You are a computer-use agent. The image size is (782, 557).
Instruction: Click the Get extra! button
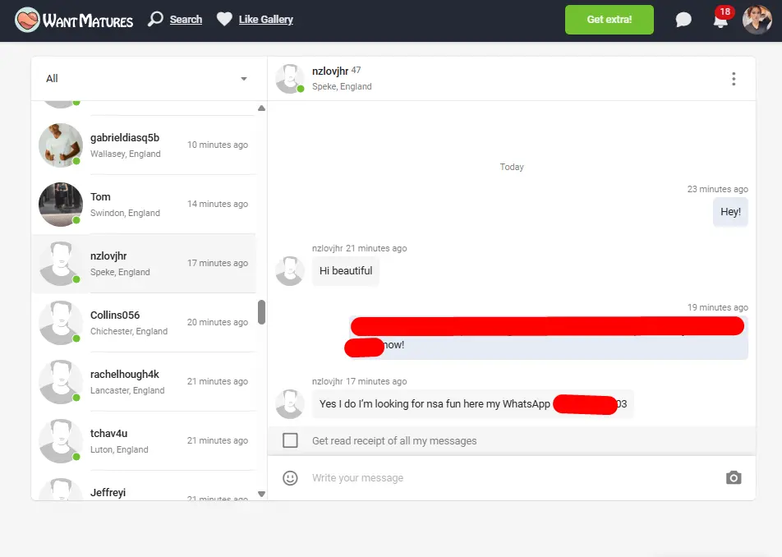click(609, 20)
